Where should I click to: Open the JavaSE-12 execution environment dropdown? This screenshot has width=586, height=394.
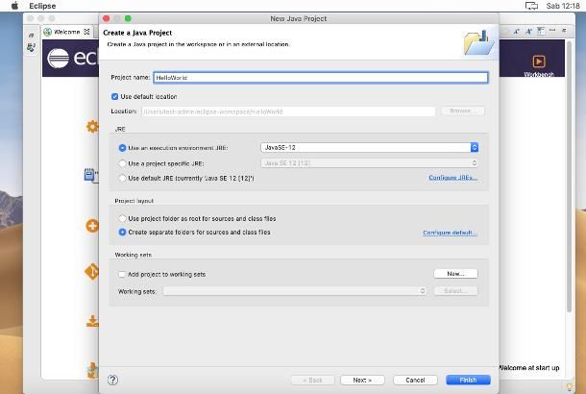click(369, 148)
